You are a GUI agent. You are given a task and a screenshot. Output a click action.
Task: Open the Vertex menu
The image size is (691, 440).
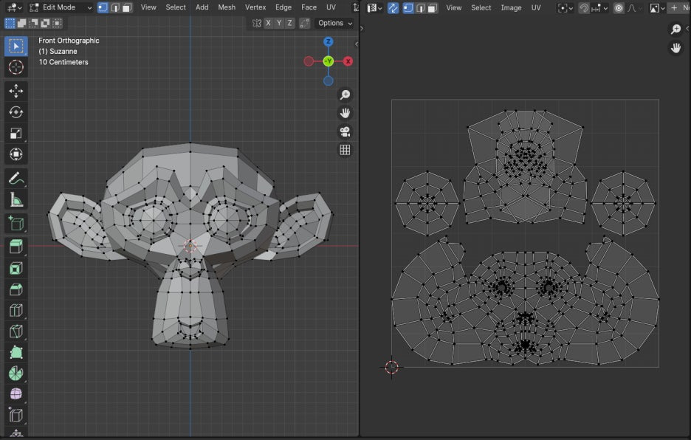(x=255, y=7)
